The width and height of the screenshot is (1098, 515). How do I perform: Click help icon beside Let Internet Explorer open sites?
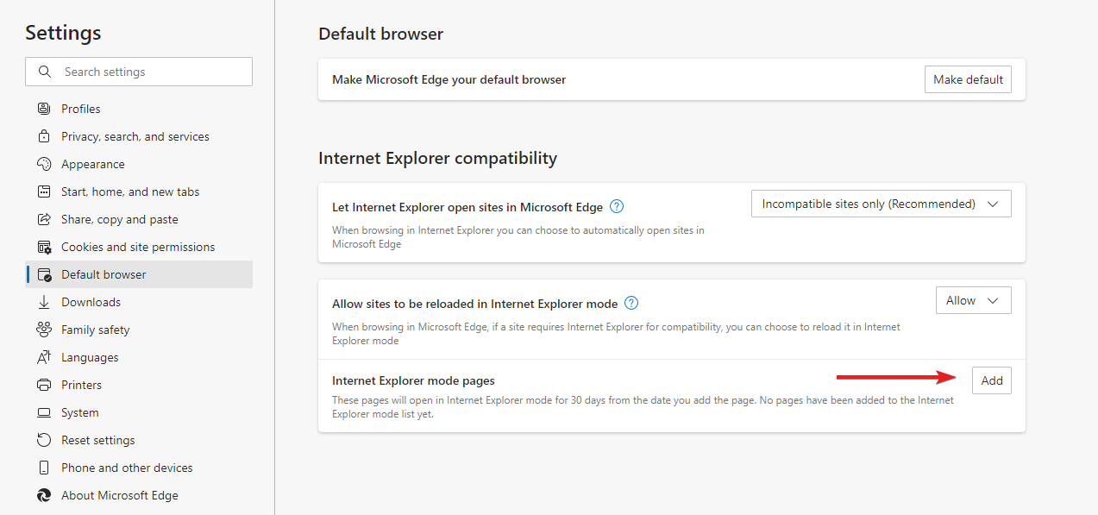[616, 207]
